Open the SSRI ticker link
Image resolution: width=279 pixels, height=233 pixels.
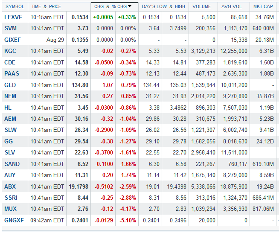[11, 198]
